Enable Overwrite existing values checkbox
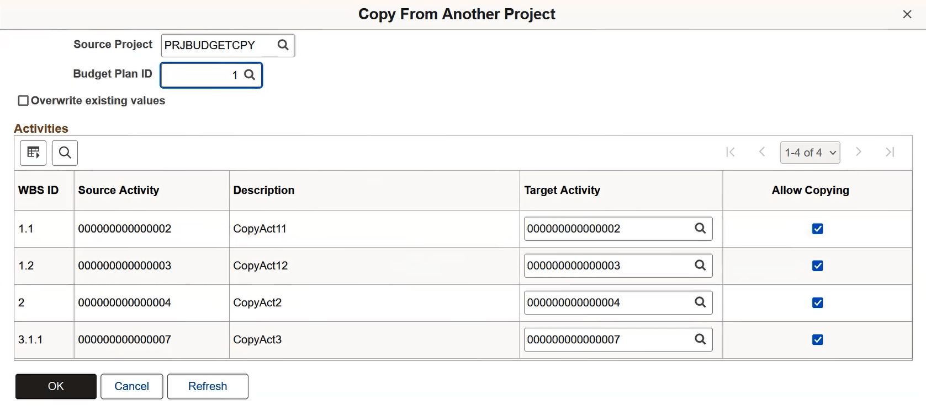Image resolution: width=926 pixels, height=411 pixels. (23, 100)
